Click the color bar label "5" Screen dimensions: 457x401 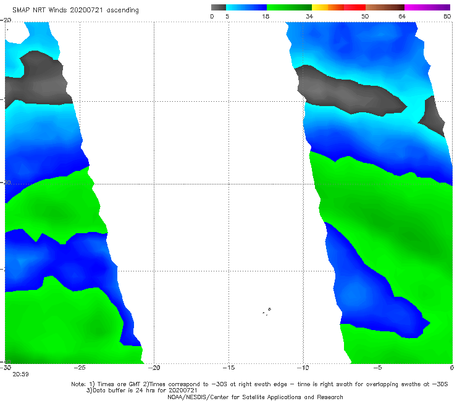tap(227, 16)
